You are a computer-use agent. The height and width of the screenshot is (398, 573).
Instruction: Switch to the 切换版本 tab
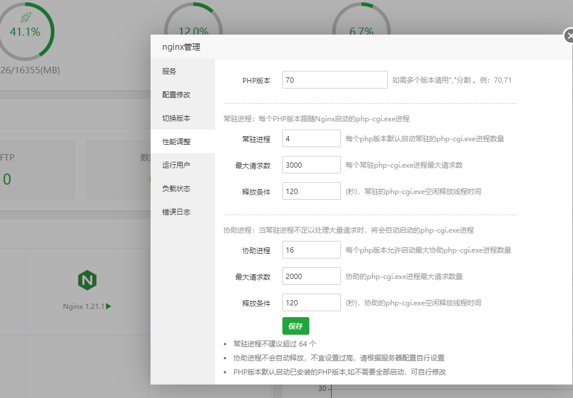[x=183, y=118]
